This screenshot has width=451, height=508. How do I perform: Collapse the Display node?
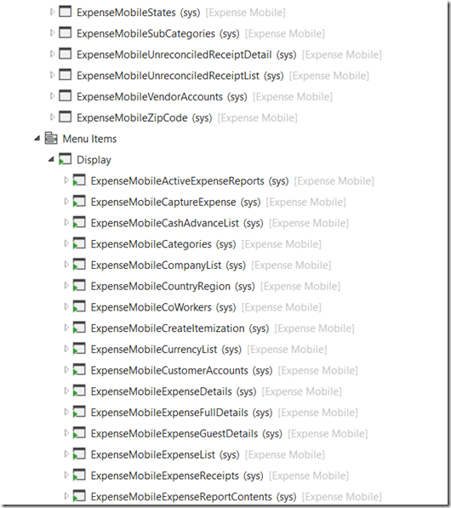[x=51, y=159]
